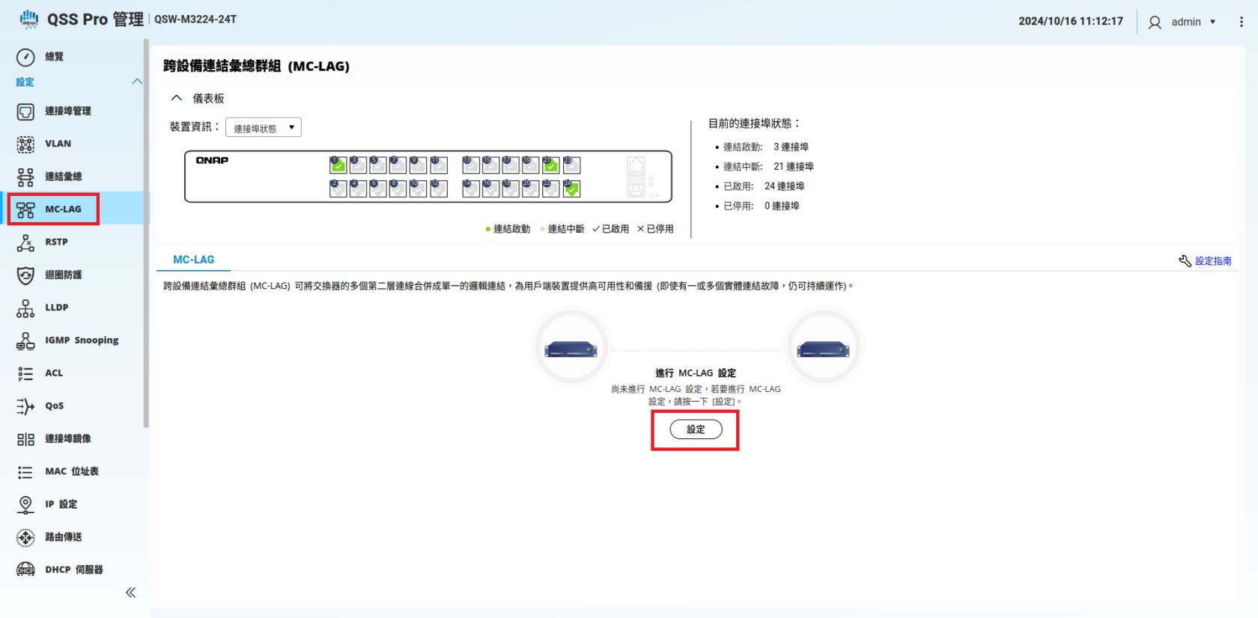The height and width of the screenshot is (618, 1258).
Task: Collapse the 設定 sidebar section
Action: pos(137,82)
